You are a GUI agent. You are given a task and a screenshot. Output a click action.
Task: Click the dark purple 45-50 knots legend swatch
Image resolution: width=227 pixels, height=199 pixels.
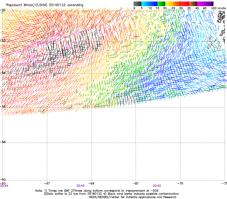pyautogui.click(x=209, y=4)
